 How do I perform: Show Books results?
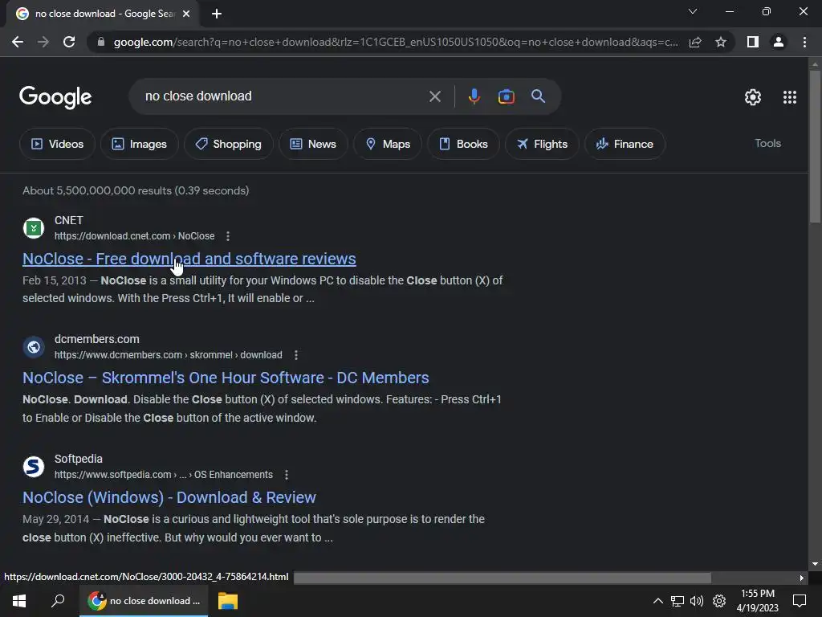click(x=463, y=144)
